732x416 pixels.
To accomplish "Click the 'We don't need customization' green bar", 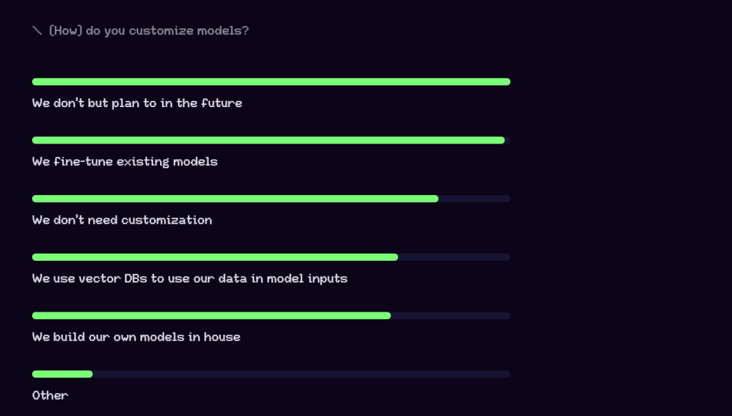I will 235,199.
